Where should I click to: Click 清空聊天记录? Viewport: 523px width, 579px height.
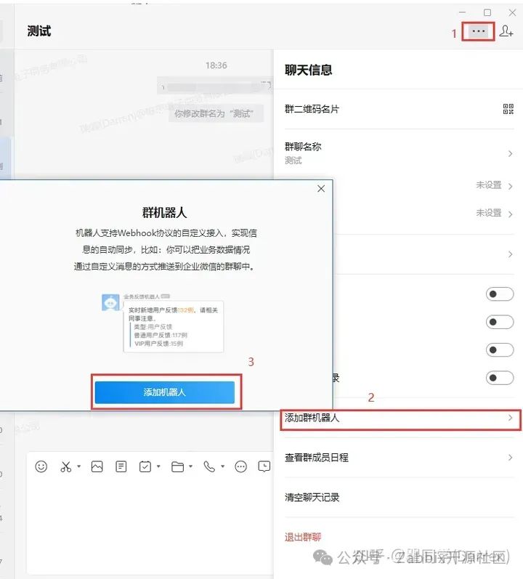point(312,498)
